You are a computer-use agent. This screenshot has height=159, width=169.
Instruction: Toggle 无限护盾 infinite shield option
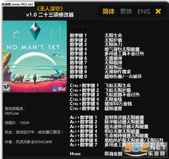pyautogui.click(x=113, y=40)
